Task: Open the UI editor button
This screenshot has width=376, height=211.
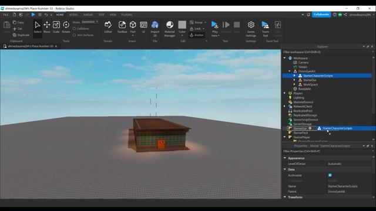Action: point(143,28)
